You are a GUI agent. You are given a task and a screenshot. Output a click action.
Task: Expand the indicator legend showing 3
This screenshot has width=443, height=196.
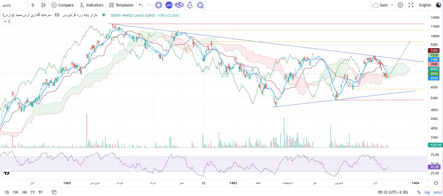tap(7, 22)
